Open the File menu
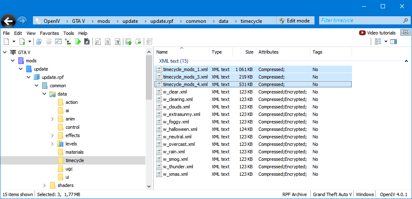This screenshot has width=412, height=199. tap(6, 33)
